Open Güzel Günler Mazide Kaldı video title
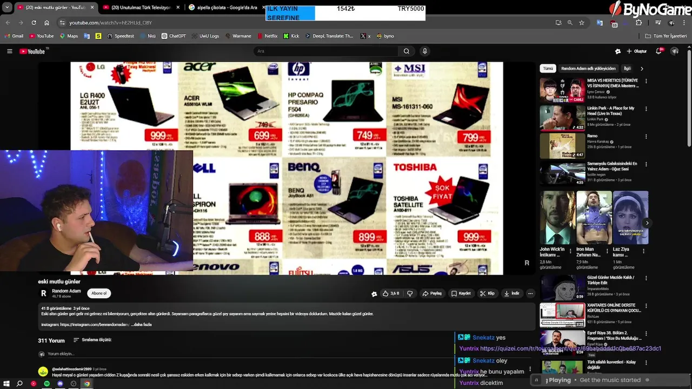This screenshot has width=692, height=389. [x=611, y=280]
